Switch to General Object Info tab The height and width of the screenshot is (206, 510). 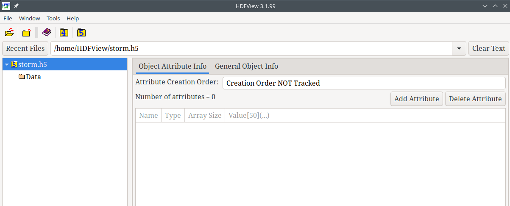(x=246, y=66)
